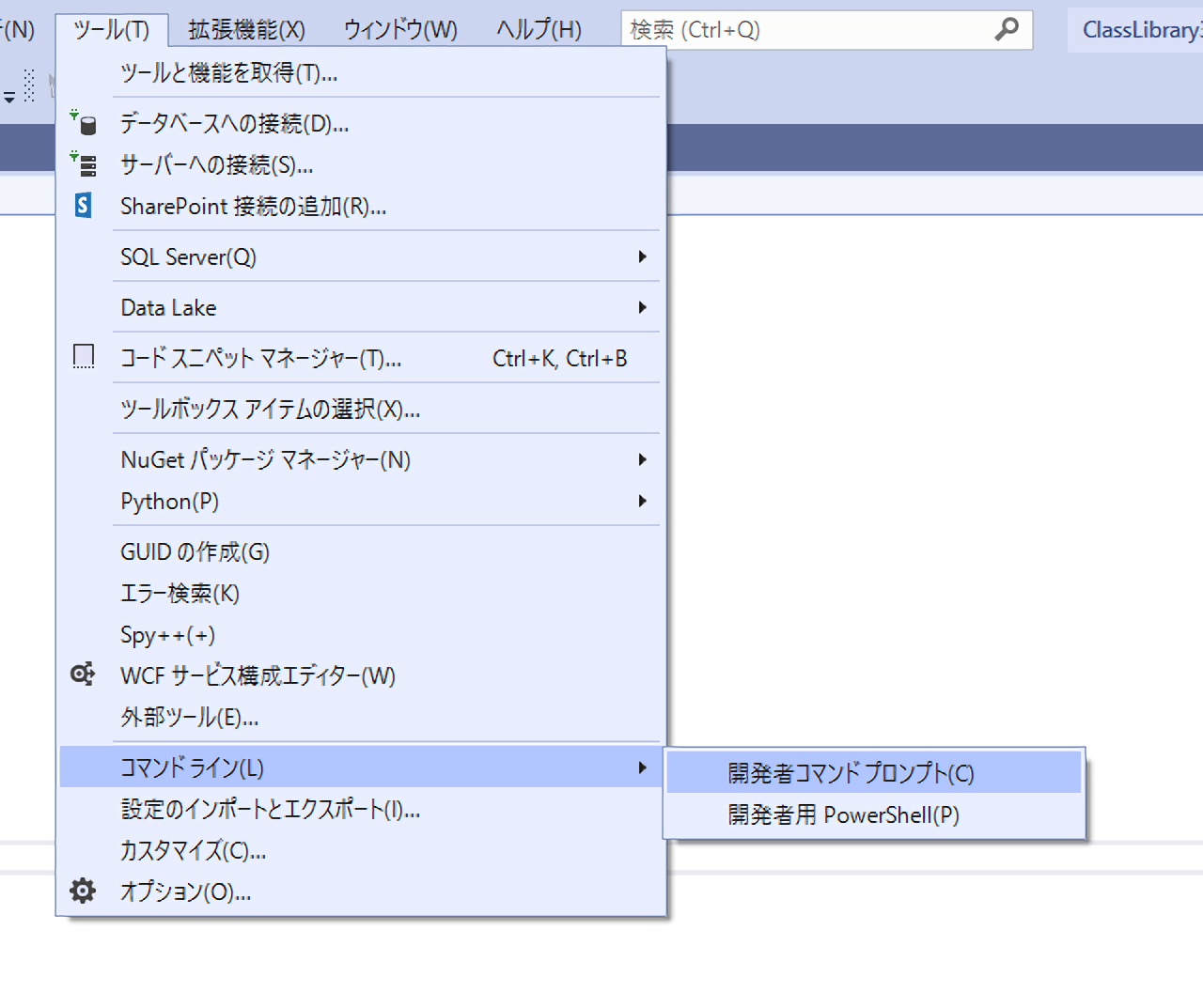This screenshot has width=1203, height=992.
Task: Choose GUID の作成 menu entry
Action: [195, 551]
